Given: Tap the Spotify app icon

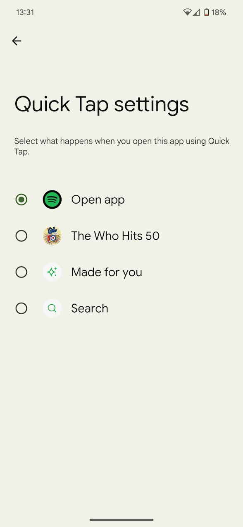Looking at the screenshot, I should click(52, 200).
